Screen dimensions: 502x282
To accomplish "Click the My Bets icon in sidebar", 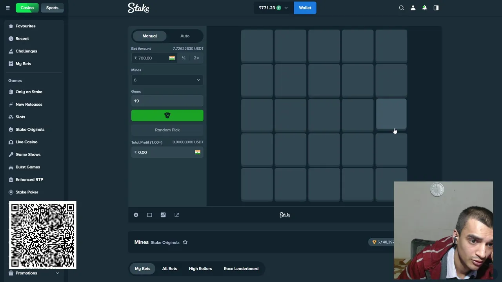I will coord(11,63).
